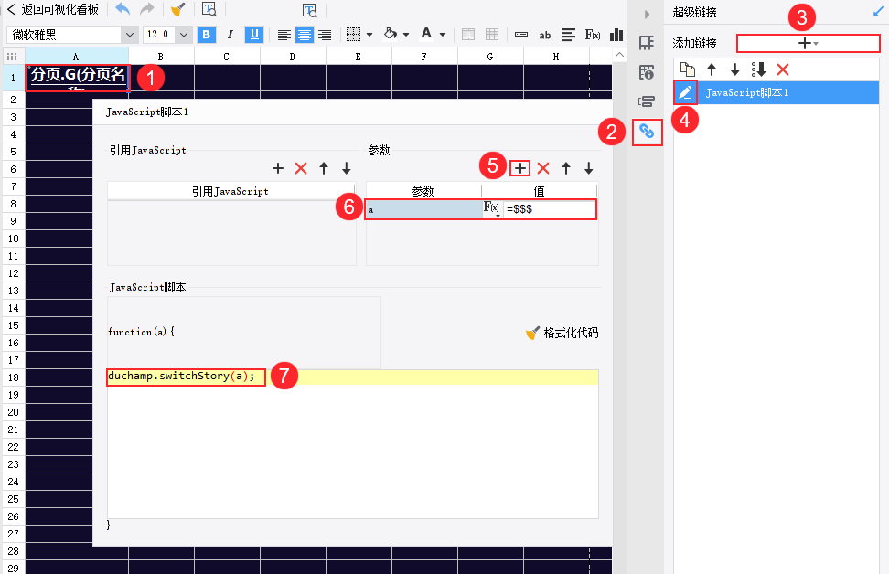Open parameter value type F(x) dropdown
This screenshot has height=574, width=889.
click(x=491, y=209)
